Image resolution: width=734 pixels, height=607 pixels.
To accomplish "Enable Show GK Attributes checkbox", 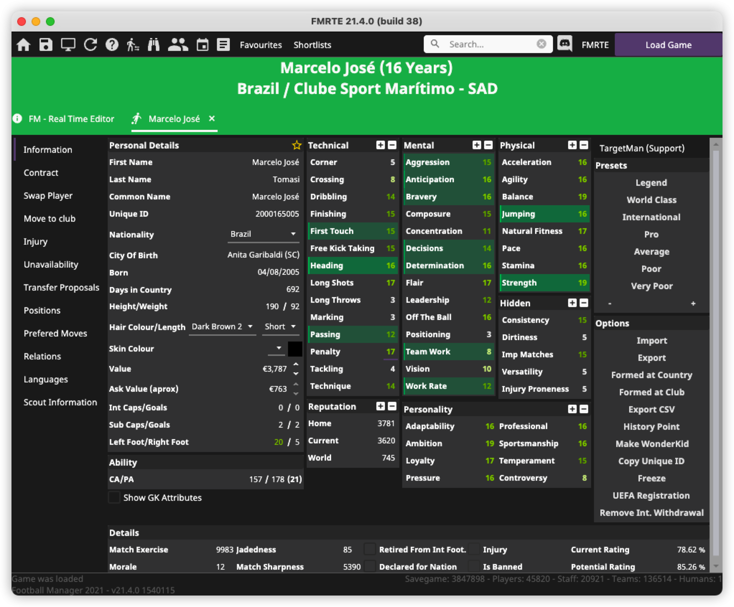I will click(x=114, y=498).
